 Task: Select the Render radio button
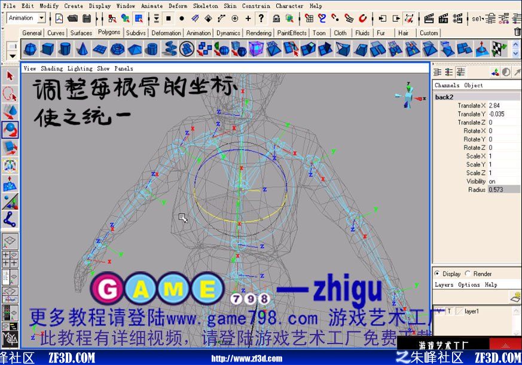pyautogui.click(x=468, y=274)
